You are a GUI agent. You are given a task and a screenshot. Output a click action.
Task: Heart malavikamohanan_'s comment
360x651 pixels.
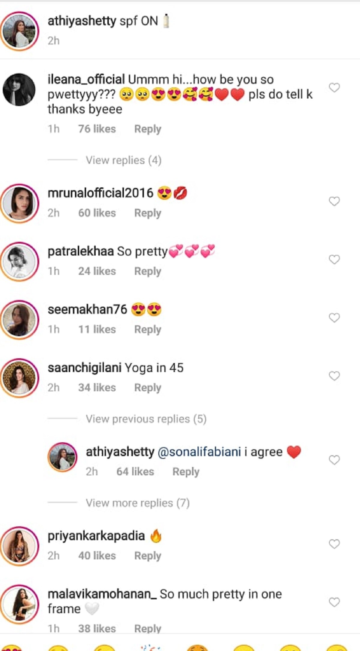point(334,602)
